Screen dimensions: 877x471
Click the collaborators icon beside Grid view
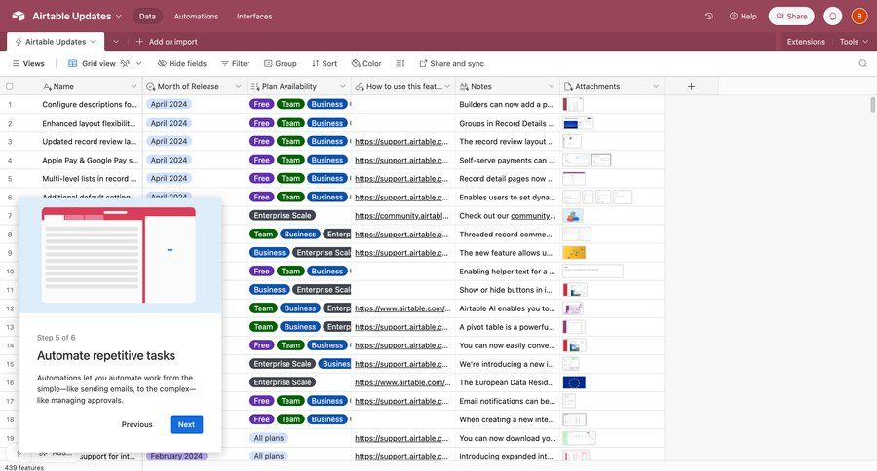pos(125,63)
